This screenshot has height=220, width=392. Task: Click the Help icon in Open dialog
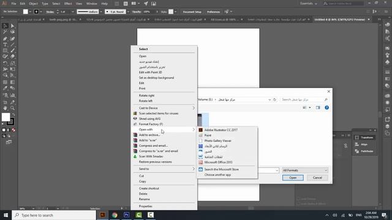(326, 108)
